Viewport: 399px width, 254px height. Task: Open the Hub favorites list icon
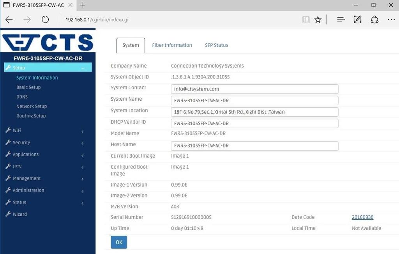(x=341, y=20)
